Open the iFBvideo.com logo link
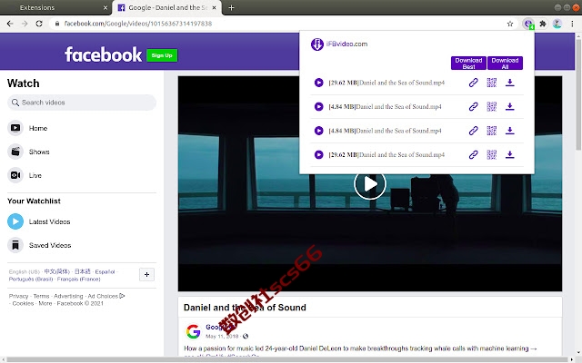The image size is (582, 363). (339, 44)
